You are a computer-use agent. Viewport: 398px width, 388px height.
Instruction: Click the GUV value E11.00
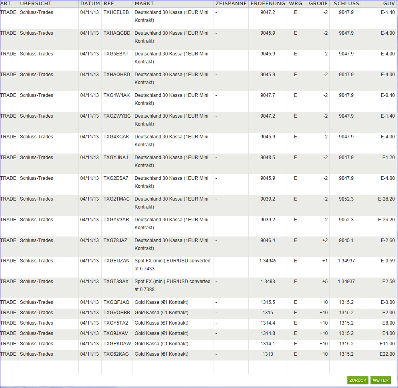(x=387, y=344)
